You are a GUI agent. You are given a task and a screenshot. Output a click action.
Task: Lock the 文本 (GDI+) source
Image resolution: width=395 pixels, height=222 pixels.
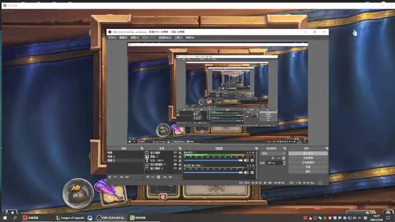coord(180,161)
